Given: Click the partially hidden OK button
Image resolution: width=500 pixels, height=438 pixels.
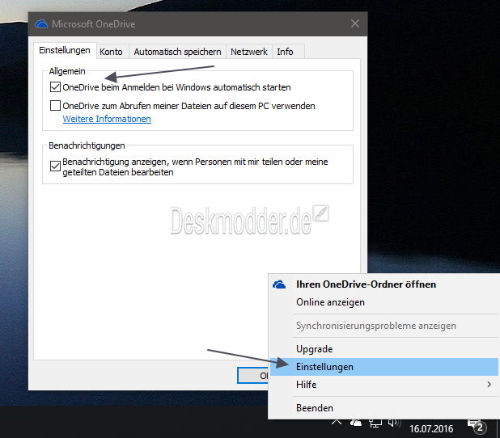Looking at the screenshot, I should click(x=253, y=376).
